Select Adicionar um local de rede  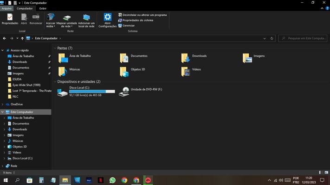(x=86, y=20)
